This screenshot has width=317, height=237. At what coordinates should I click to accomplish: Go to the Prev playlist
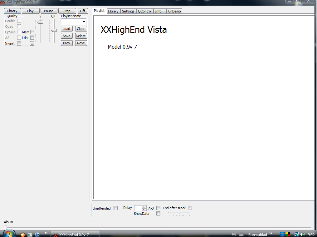(66, 43)
